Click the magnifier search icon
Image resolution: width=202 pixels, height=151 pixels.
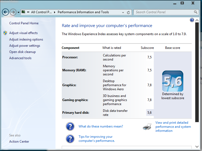click(x=196, y=12)
